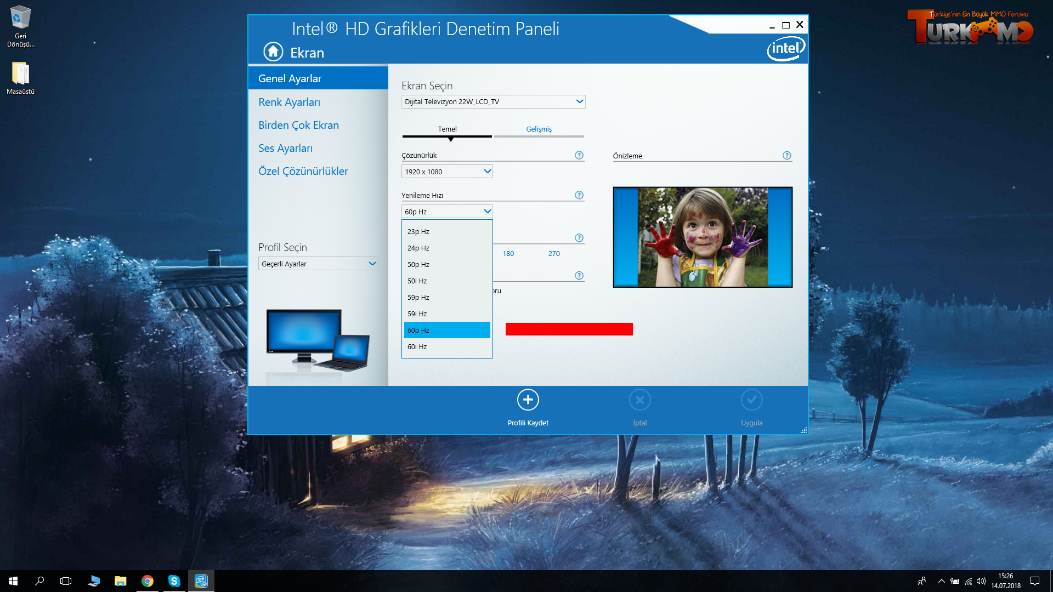
Task: Switch to the Gelişmiş tab
Action: point(539,129)
